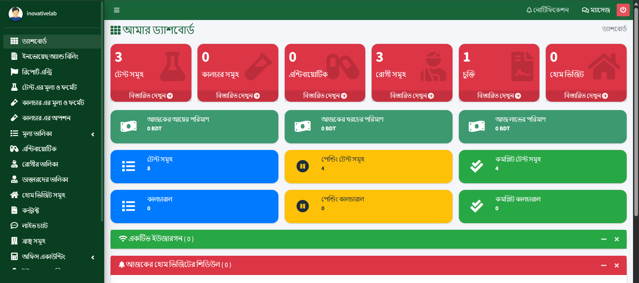Select লাইভ চ্যাট in the sidebar
Image resolution: width=639 pixels, height=283 pixels.
pos(35,226)
